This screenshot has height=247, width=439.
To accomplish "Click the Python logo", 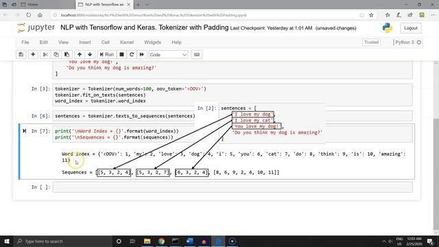I will pyautogui.click(x=387, y=28).
